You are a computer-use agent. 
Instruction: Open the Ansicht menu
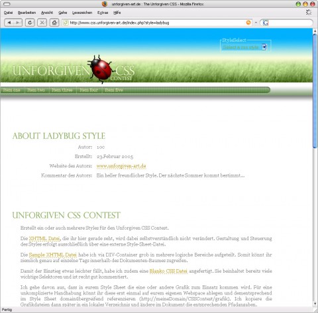(x=47, y=13)
